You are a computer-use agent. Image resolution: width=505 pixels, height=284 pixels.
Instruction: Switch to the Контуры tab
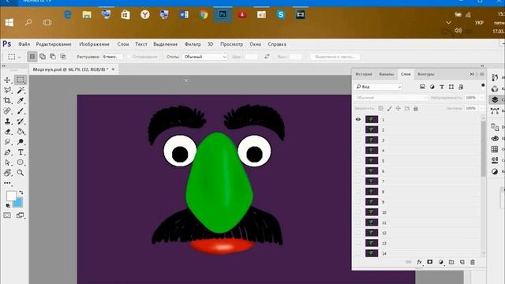[426, 74]
